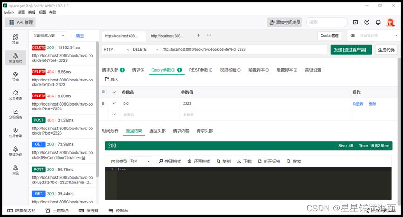
Task: Click the 添加空间成员 button
Action: point(285,22)
